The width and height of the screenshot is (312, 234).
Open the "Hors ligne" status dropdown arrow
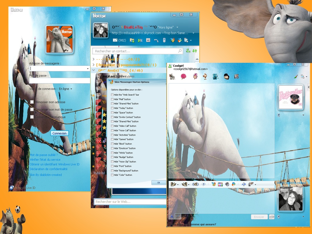177,27
